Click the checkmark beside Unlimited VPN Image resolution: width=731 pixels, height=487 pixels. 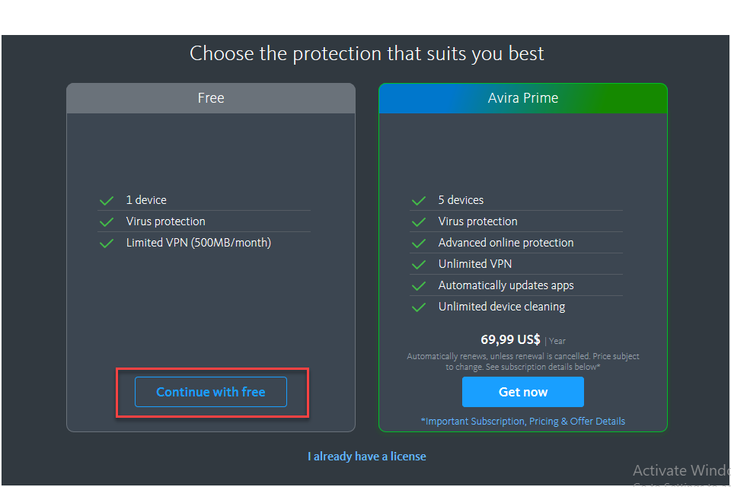(x=419, y=265)
